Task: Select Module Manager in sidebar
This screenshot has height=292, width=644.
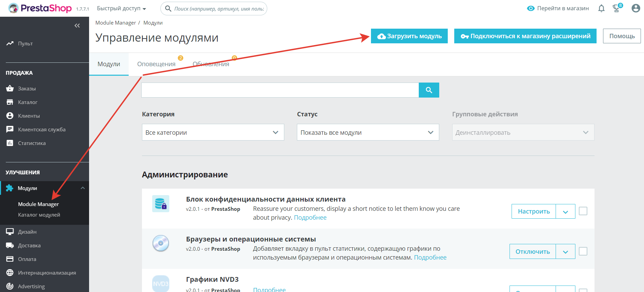Action: tap(39, 204)
